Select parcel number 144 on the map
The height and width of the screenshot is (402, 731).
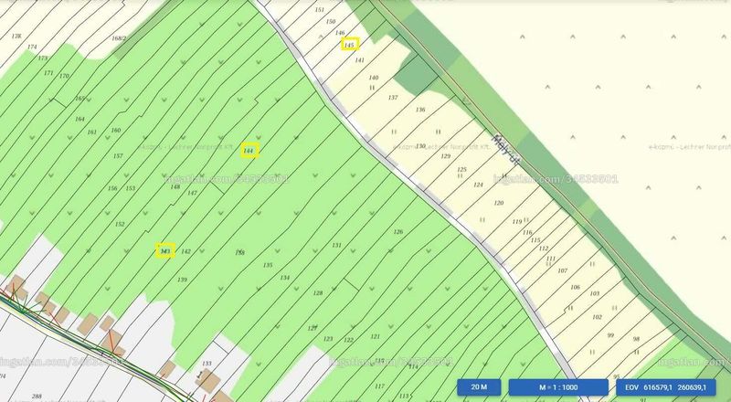click(x=249, y=151)
